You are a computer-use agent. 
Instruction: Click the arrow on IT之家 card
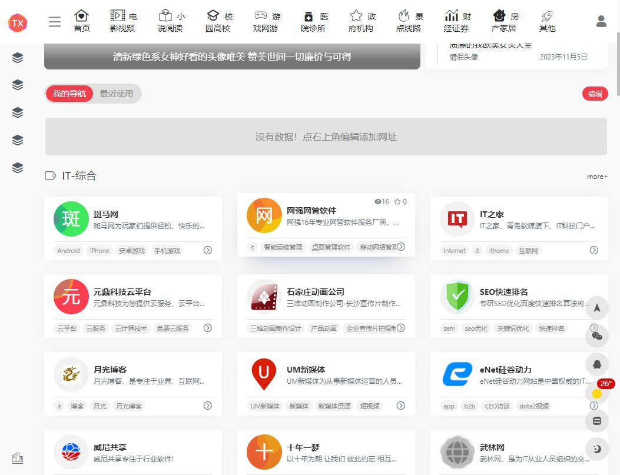coord(594,250)
